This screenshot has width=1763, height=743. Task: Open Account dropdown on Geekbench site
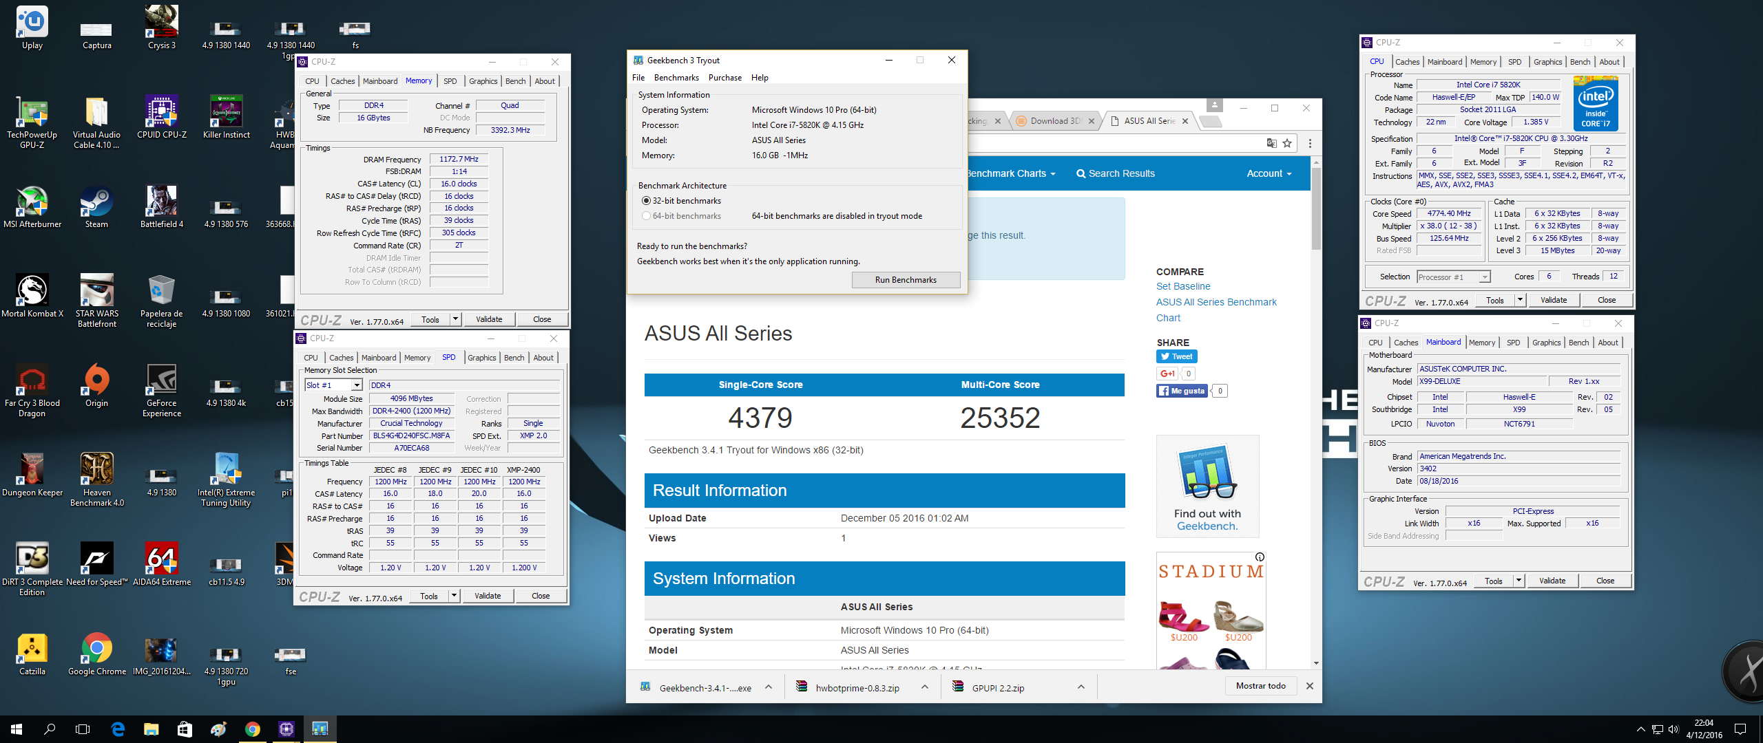[x=1269, y=173]
